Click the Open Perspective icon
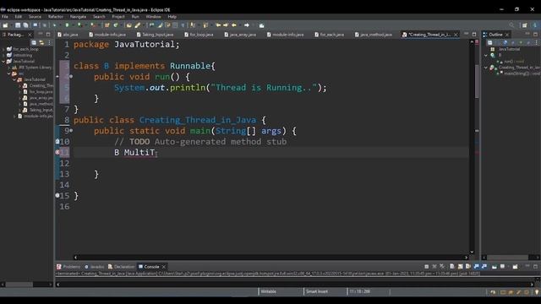 (x=525, y=25)
